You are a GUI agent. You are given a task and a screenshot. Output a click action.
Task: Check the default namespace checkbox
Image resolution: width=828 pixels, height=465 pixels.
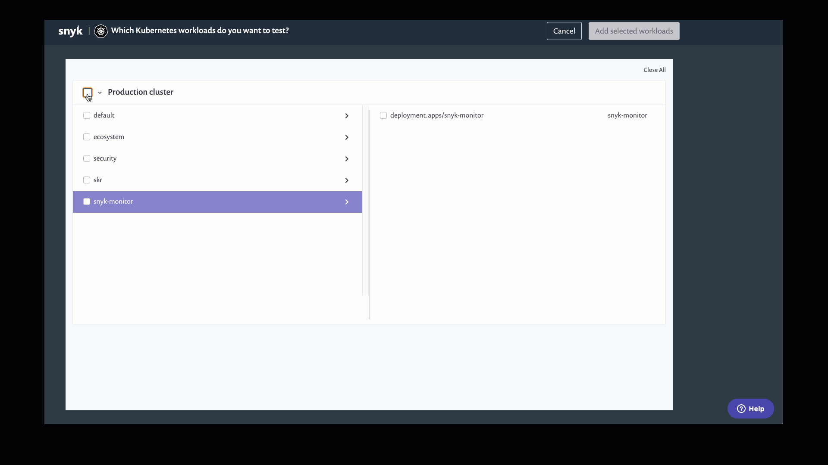(87, 115)
